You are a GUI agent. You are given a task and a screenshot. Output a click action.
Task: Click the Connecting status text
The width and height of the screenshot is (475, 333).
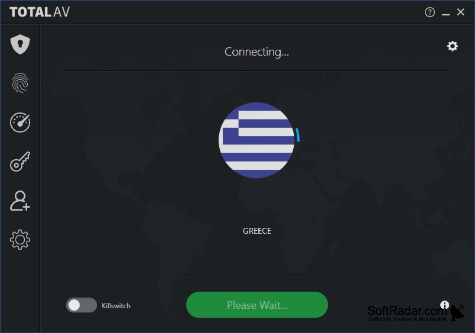(x=257, y=52)
